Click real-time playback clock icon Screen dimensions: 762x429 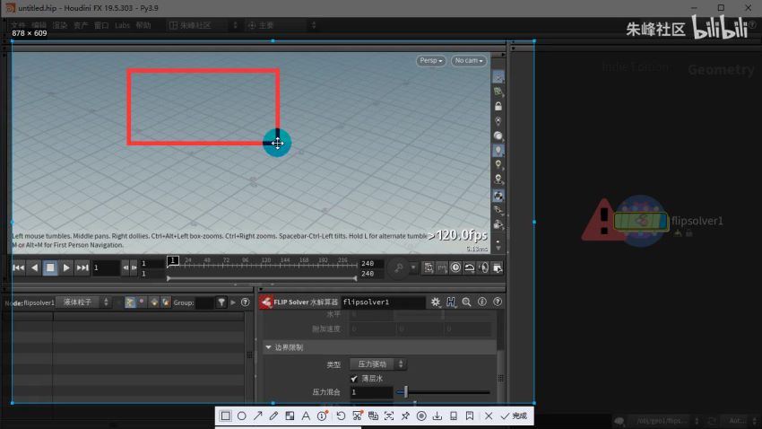coord(455,267)
